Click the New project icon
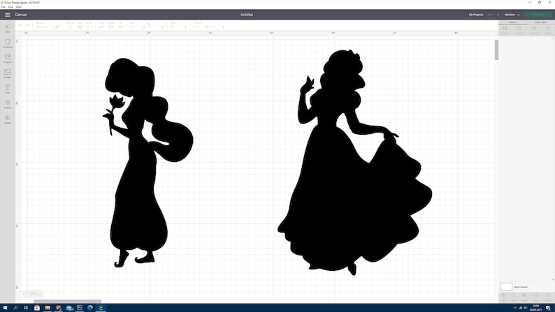Viewport: 555px width, 312px height. tap(8, 27)
